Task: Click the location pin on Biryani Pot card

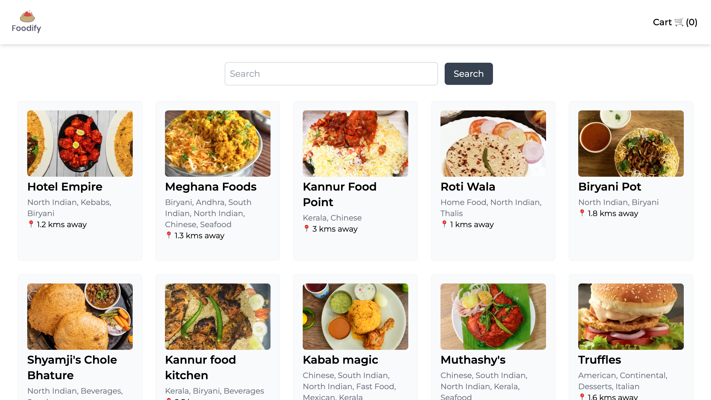Action: click(x=582, y=213)
